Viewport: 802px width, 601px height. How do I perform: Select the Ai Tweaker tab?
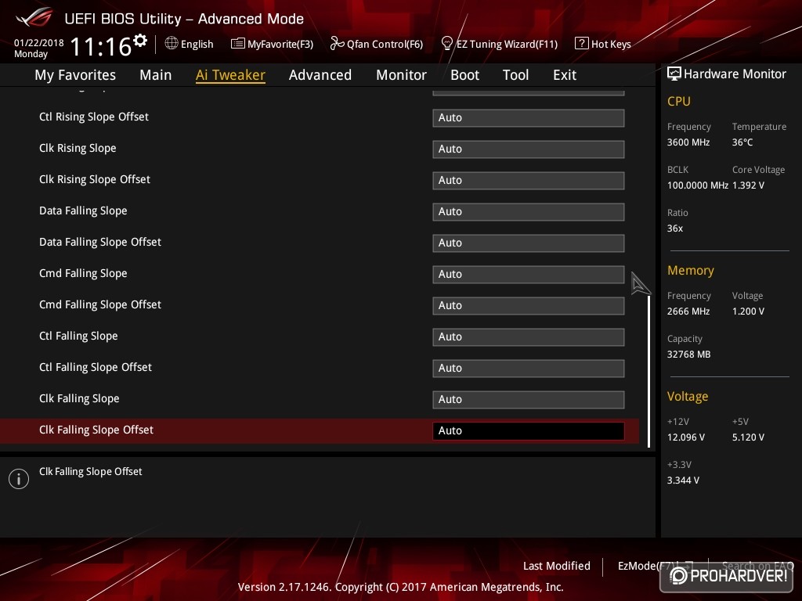click(x=230, y=75)
